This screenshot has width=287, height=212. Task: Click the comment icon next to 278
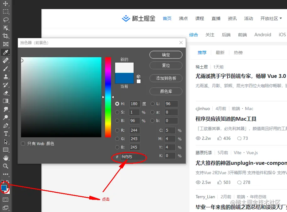(x=239, y=182)
